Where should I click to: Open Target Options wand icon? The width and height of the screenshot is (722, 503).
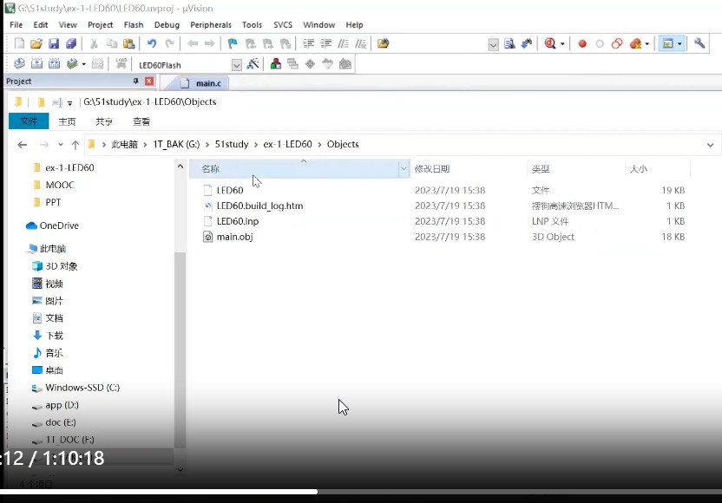[x=253, y=64]
